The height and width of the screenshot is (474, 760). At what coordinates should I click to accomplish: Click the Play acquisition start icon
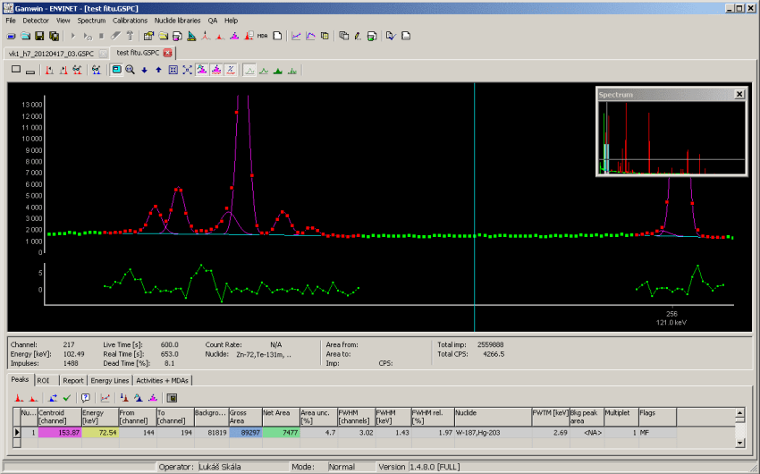(72, 36)
